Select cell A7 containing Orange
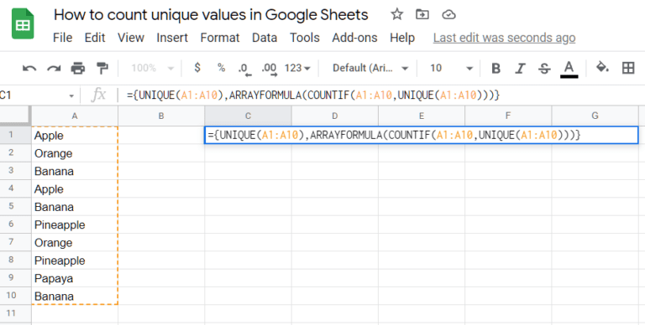The height and width of the screenshot is (325, 645). tap(75, 243)
